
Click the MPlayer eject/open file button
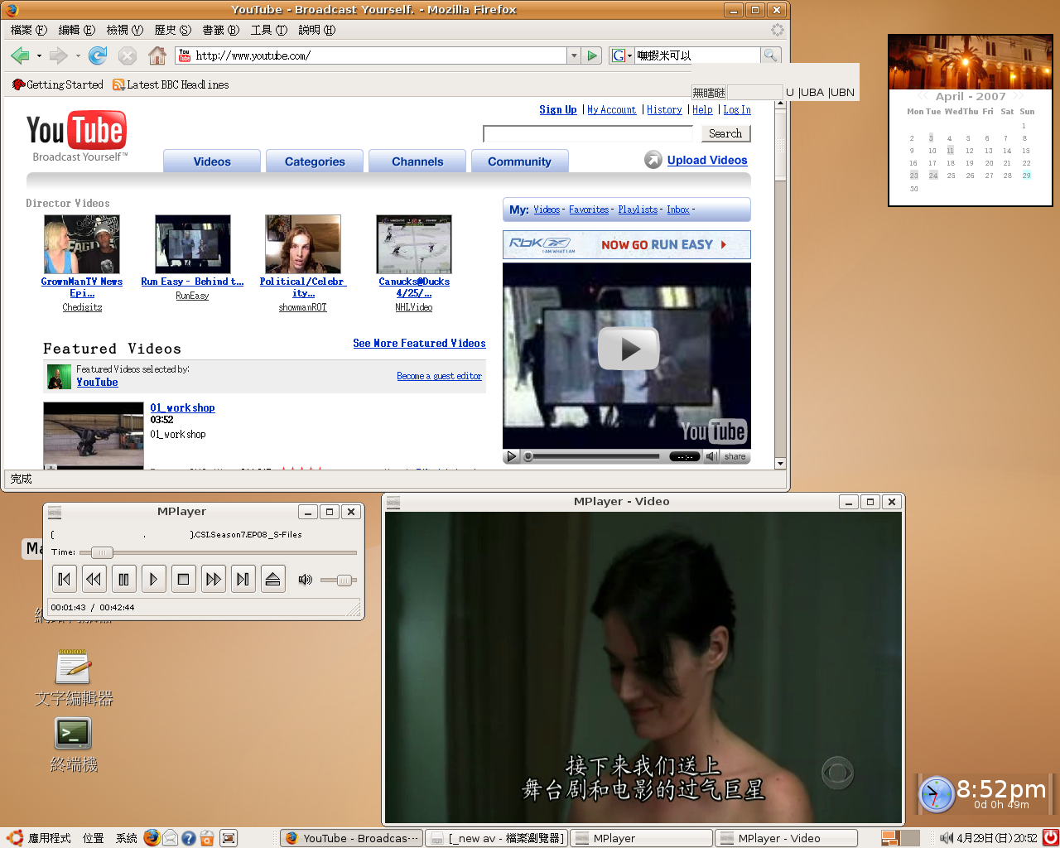click(x=272, y=579)
